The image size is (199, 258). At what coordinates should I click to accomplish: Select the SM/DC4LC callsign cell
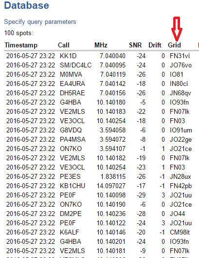(76, 65)
